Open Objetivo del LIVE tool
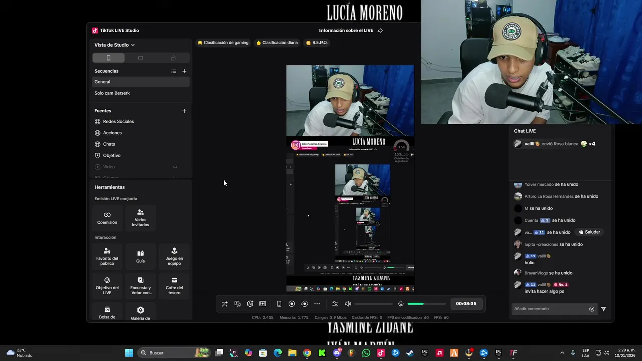Image resolution: width=642 pixels, height=361 pixels. (x=107, y=286)
